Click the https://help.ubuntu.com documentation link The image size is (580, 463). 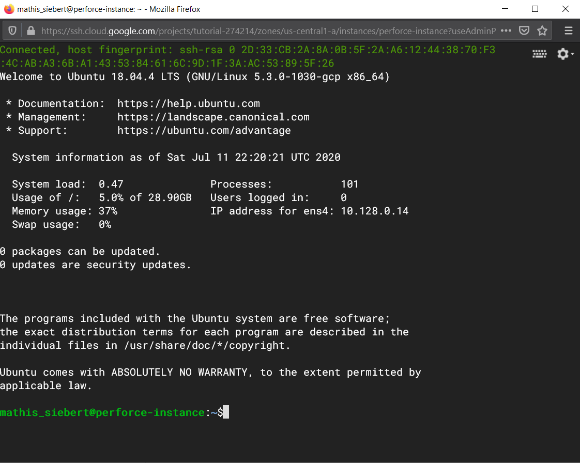point(189,103)
